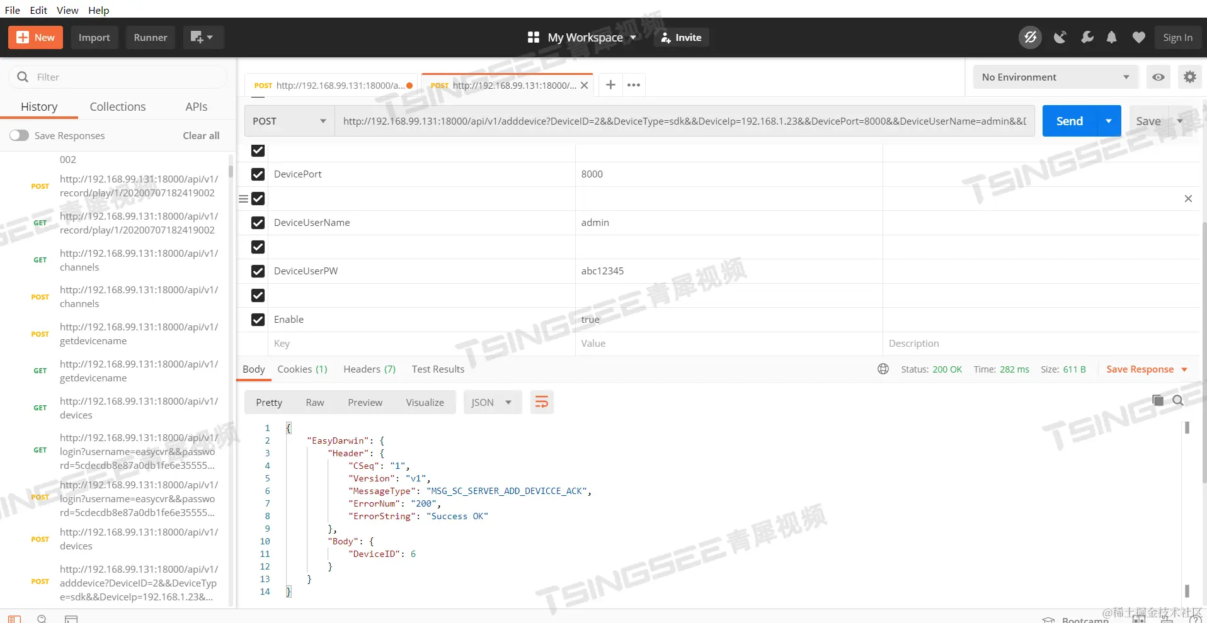Expand the Save button dropdown arrow
Viewport: 1207px width, 623px height.
[1180, 121]
